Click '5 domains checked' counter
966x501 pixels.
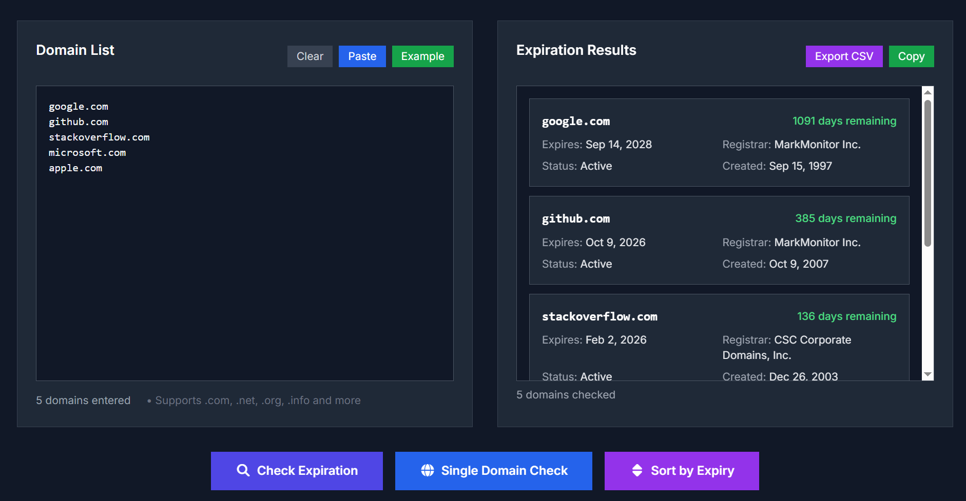pos(566,395)
